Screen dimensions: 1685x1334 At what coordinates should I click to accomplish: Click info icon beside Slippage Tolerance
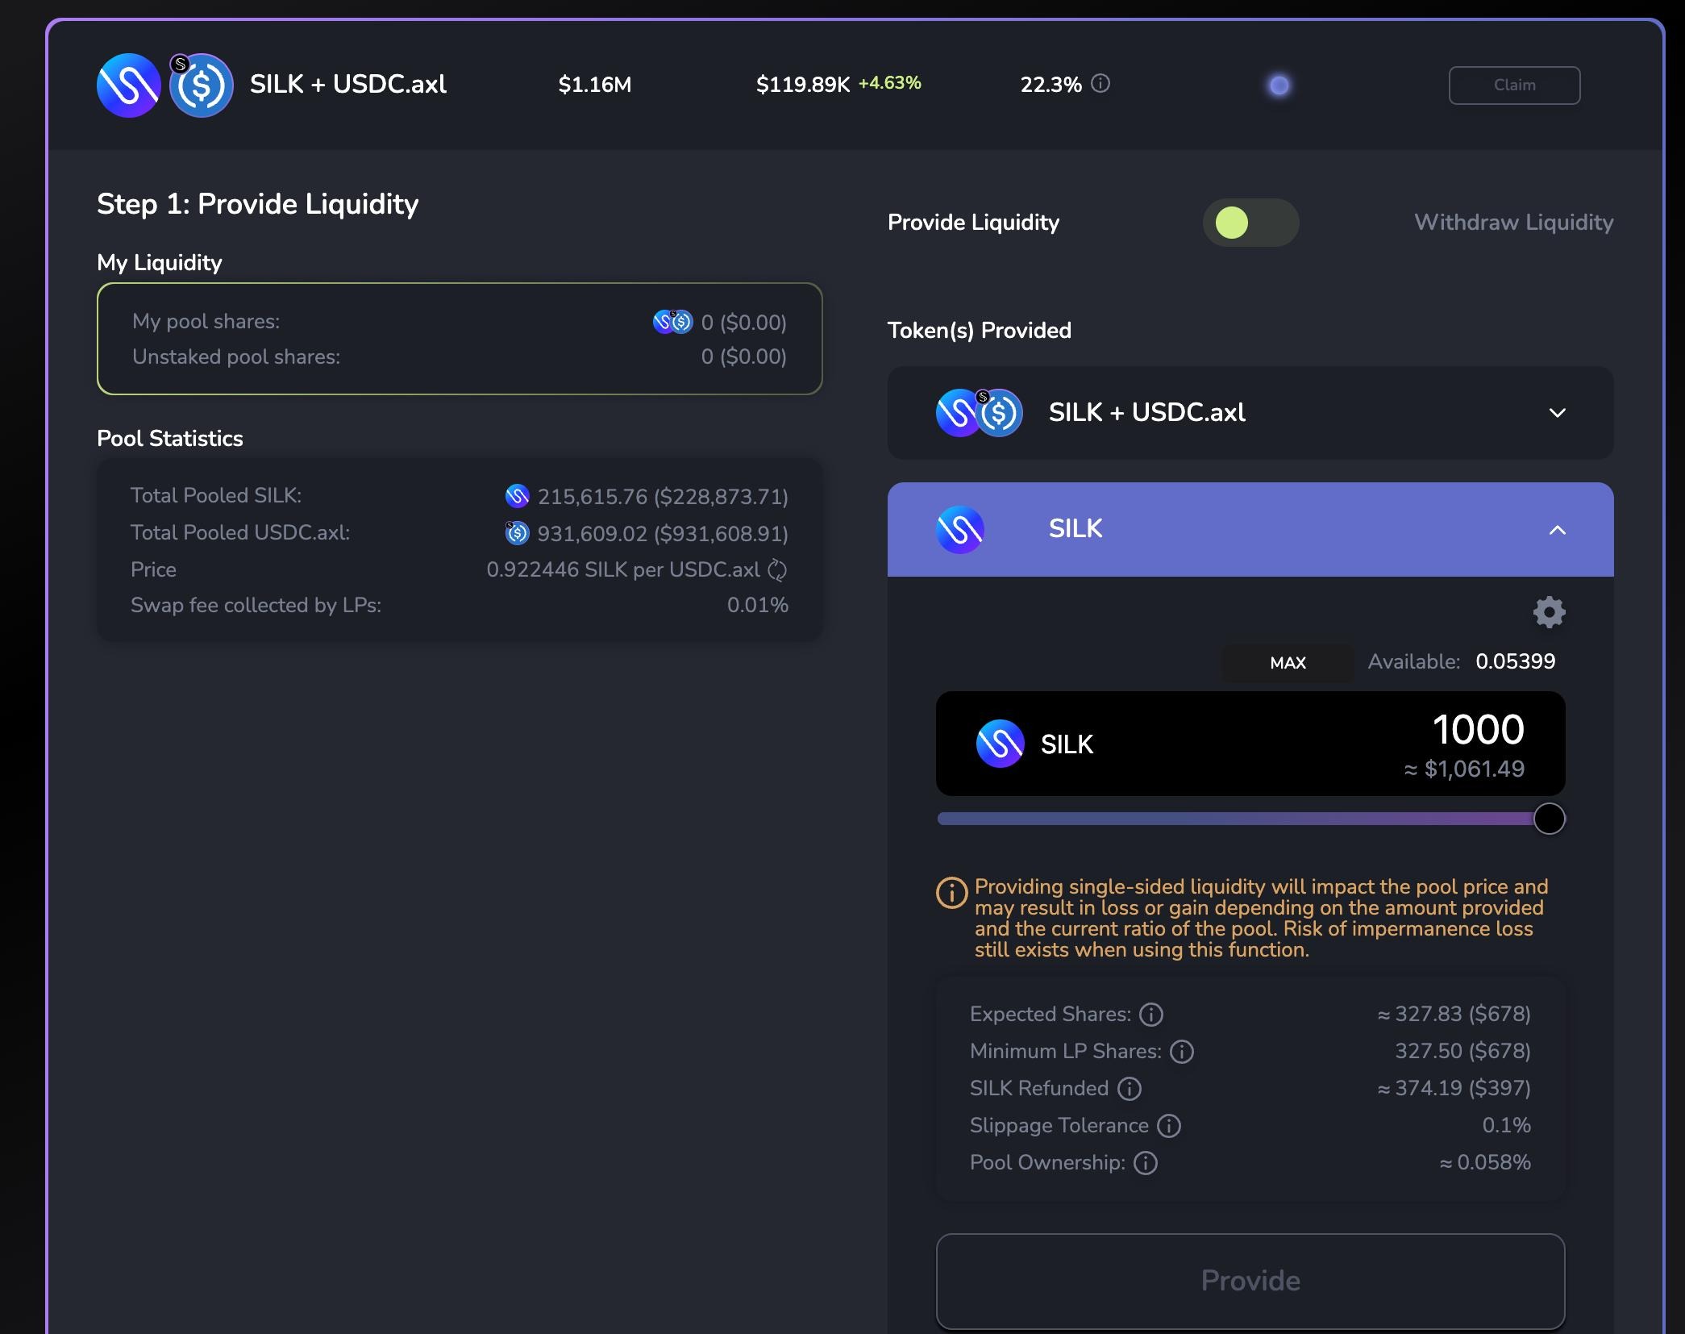point(1168,1126)
